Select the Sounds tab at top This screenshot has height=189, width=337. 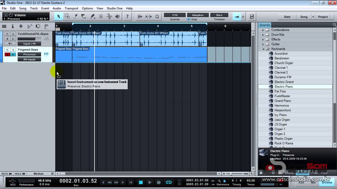[x=265, y=25]
